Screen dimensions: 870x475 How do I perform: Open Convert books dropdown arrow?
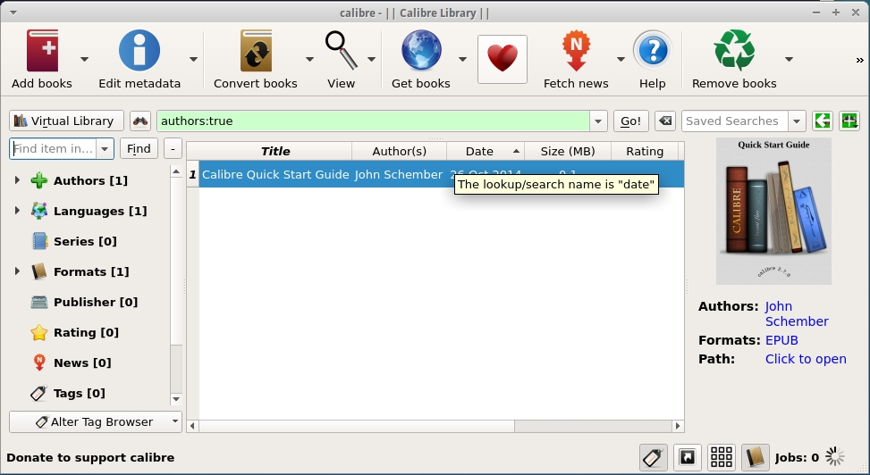click(x=309, y=59)
